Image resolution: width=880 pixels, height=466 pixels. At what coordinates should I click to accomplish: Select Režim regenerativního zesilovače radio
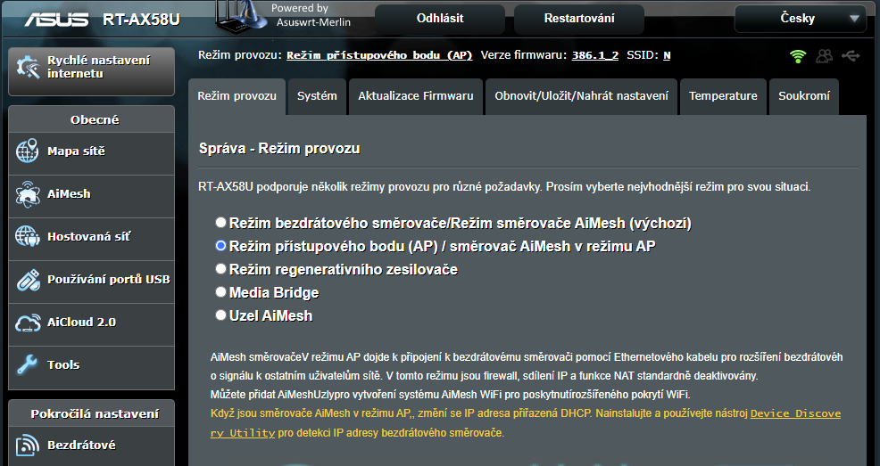tap(221, 269)
